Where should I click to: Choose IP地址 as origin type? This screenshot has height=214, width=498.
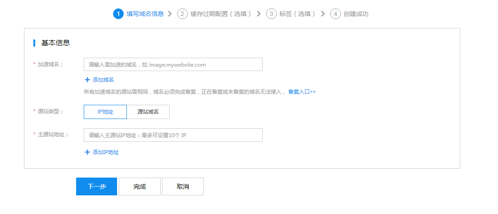(x=105, y=112)
